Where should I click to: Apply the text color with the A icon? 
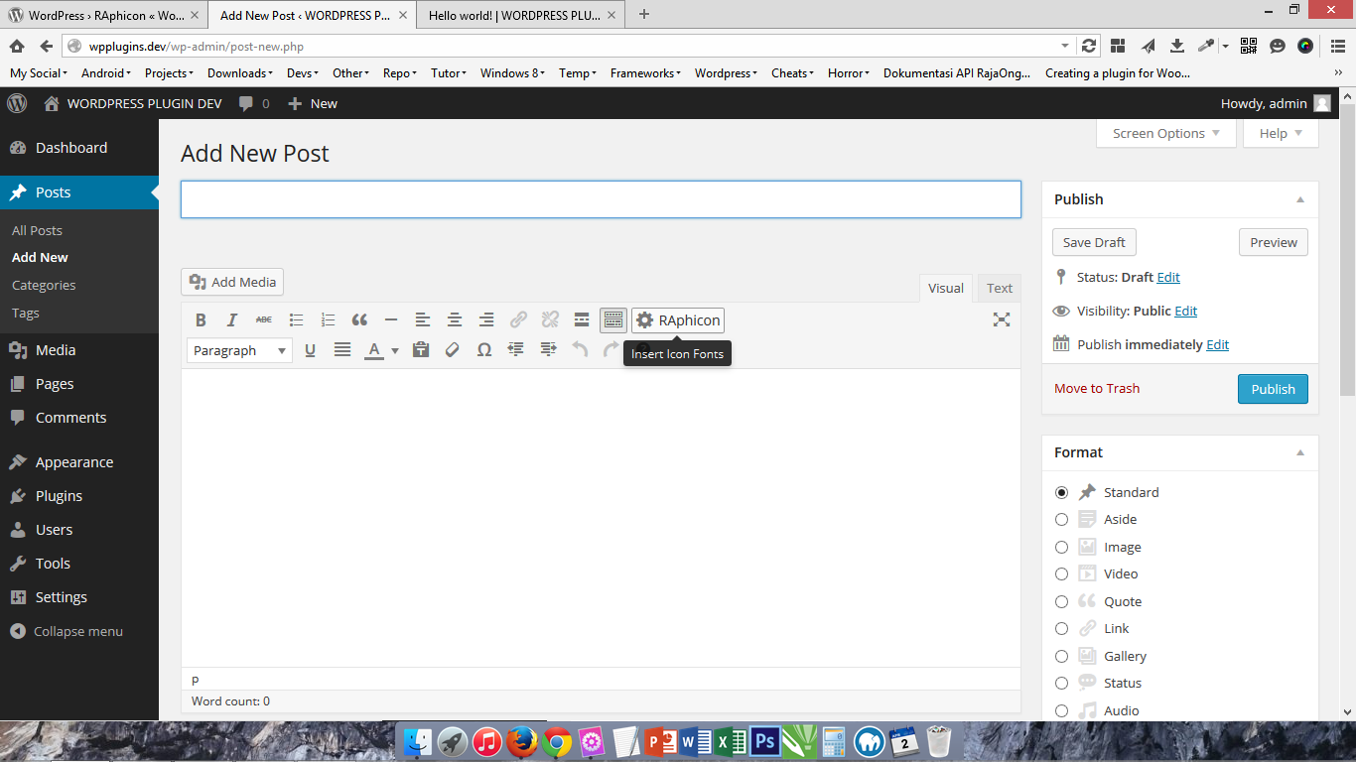click(374, 350)
